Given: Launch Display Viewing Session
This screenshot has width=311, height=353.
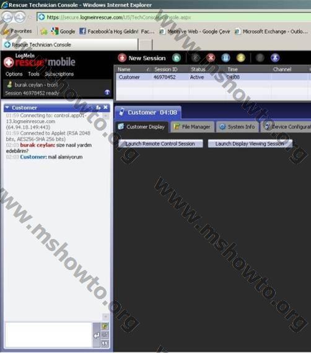Looking at the screenshot, I should (x=250, y=144).
